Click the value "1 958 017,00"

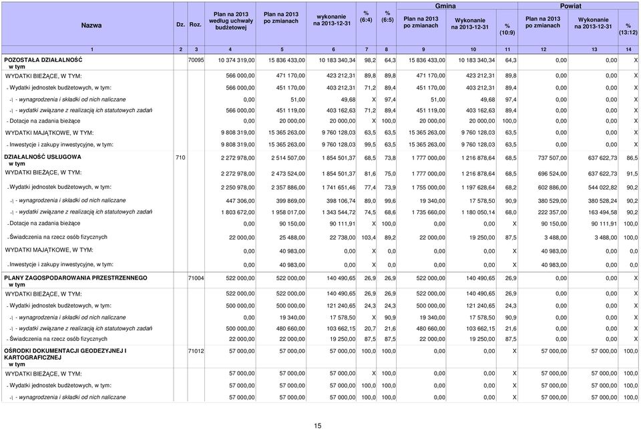tap(288, 212)
